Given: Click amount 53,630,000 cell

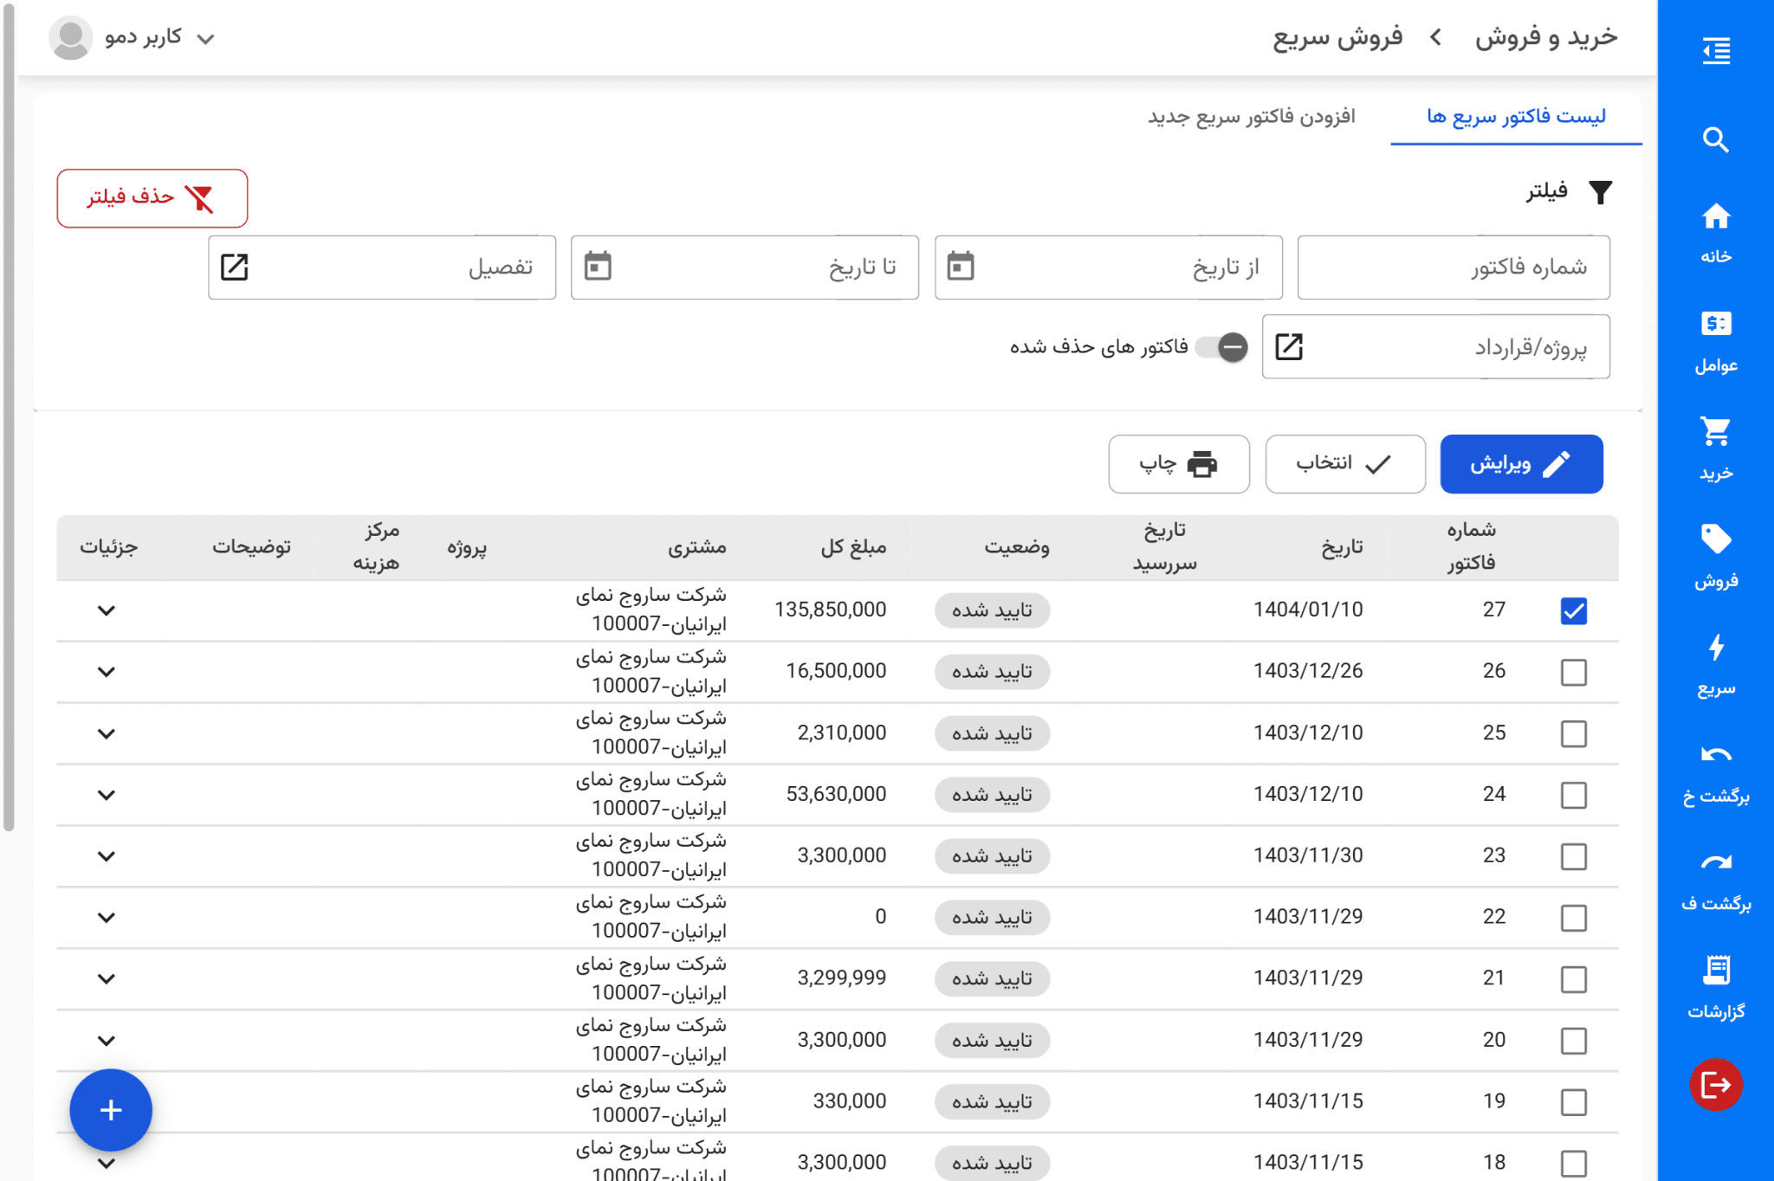Looking at the screenshot, I should coord(836,794).
